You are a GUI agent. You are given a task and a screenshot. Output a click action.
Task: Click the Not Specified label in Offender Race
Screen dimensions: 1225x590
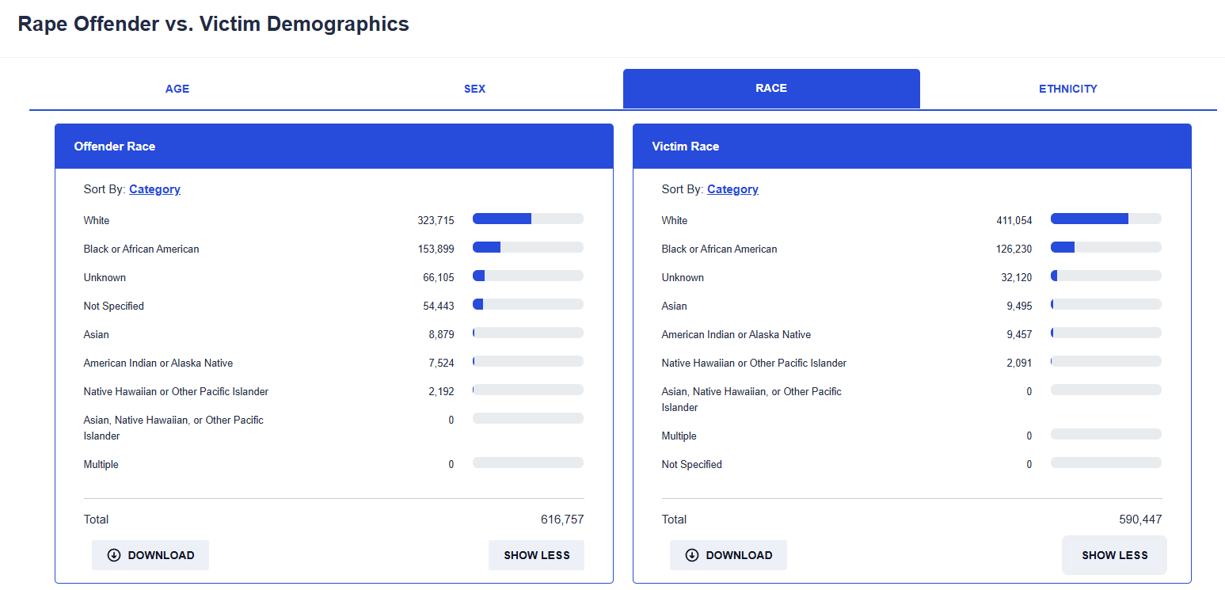(x=114, y=306)
